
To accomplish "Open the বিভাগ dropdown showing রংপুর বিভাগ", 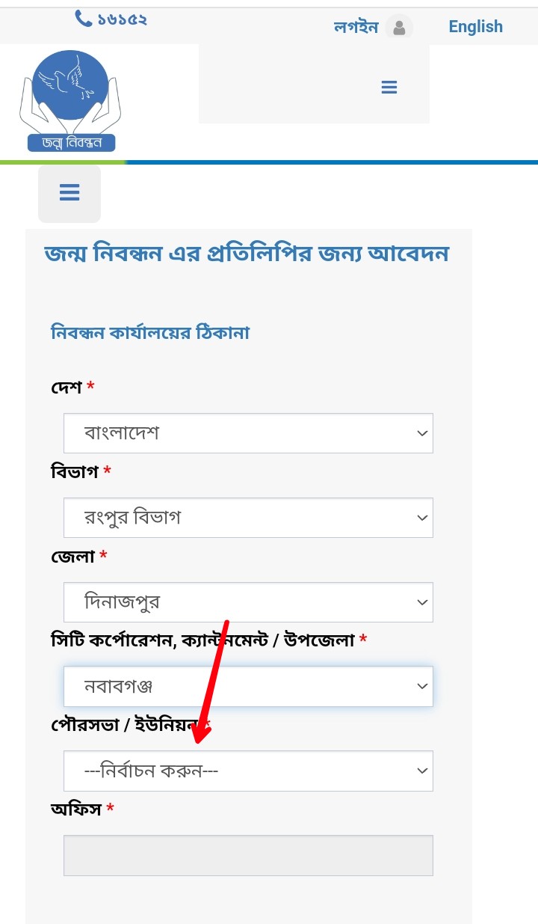I will (248, 518).
